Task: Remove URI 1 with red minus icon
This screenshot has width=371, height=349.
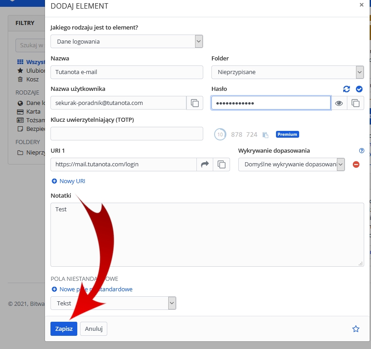Action: [356, 165]
